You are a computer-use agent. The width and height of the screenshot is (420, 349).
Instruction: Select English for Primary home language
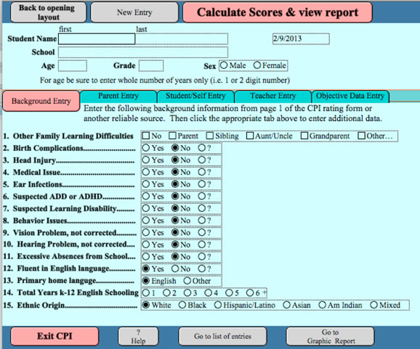[146, 281]
